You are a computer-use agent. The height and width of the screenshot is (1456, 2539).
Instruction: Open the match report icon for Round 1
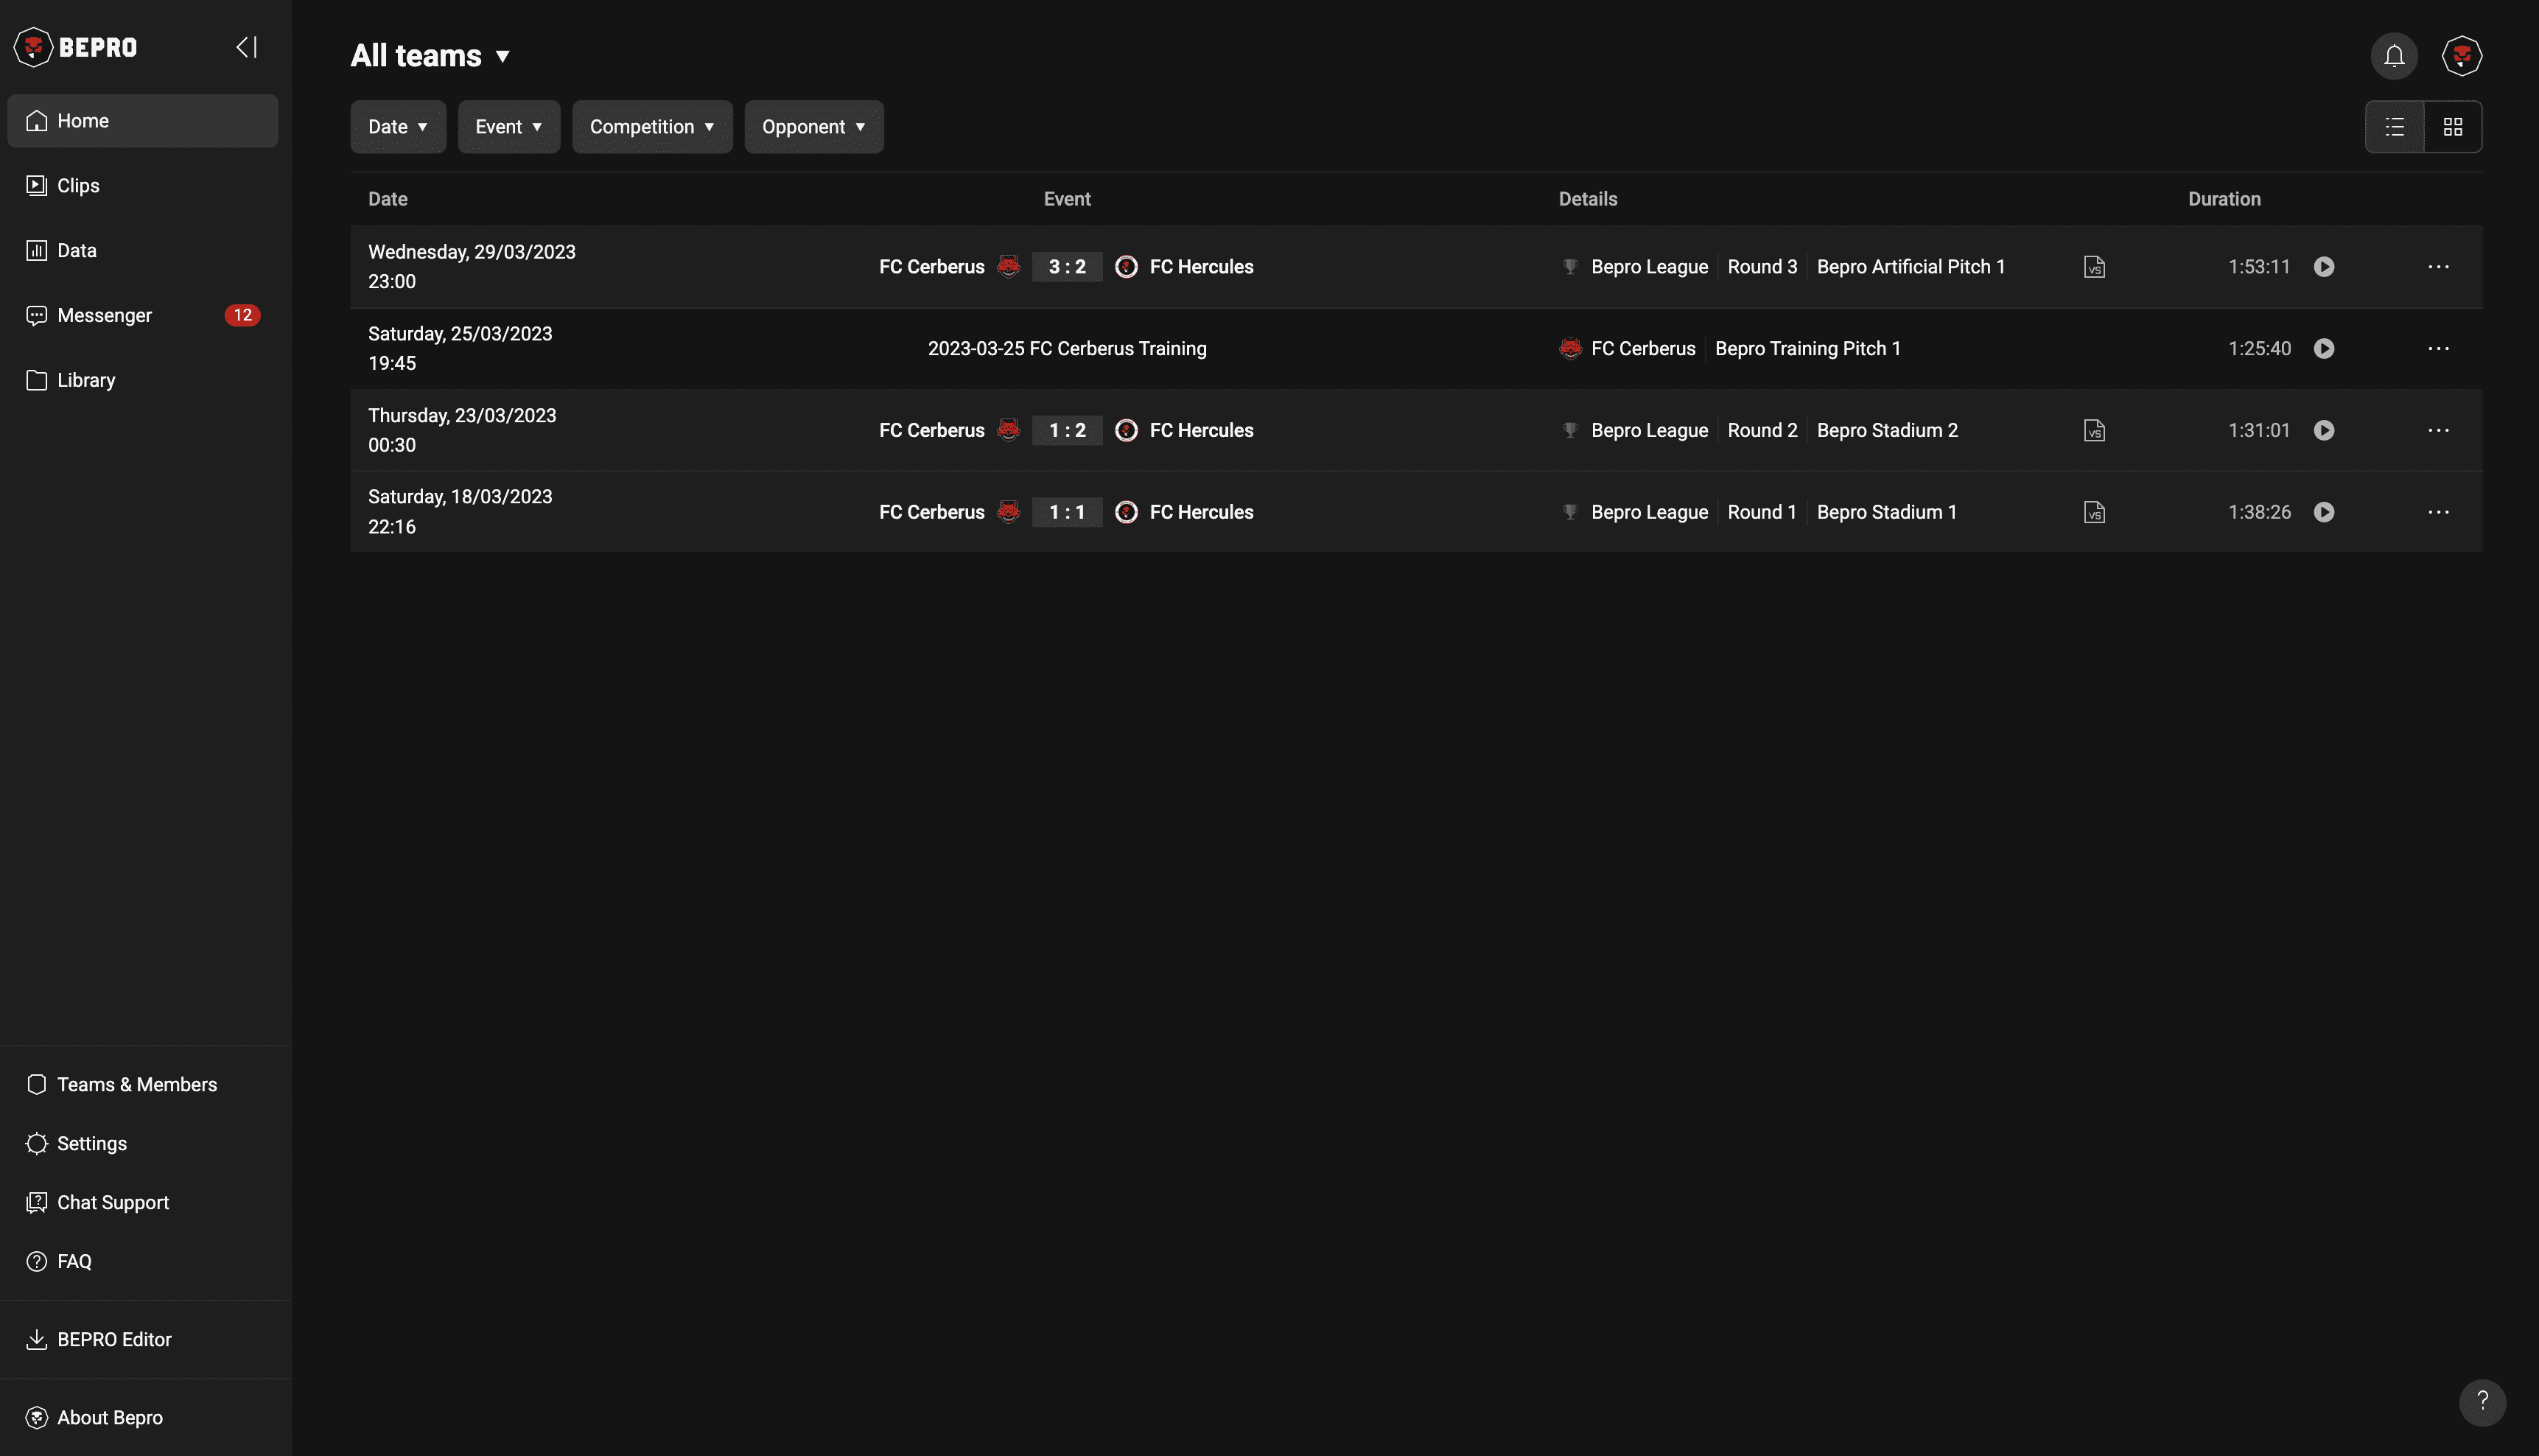(x=2094, y=513)
